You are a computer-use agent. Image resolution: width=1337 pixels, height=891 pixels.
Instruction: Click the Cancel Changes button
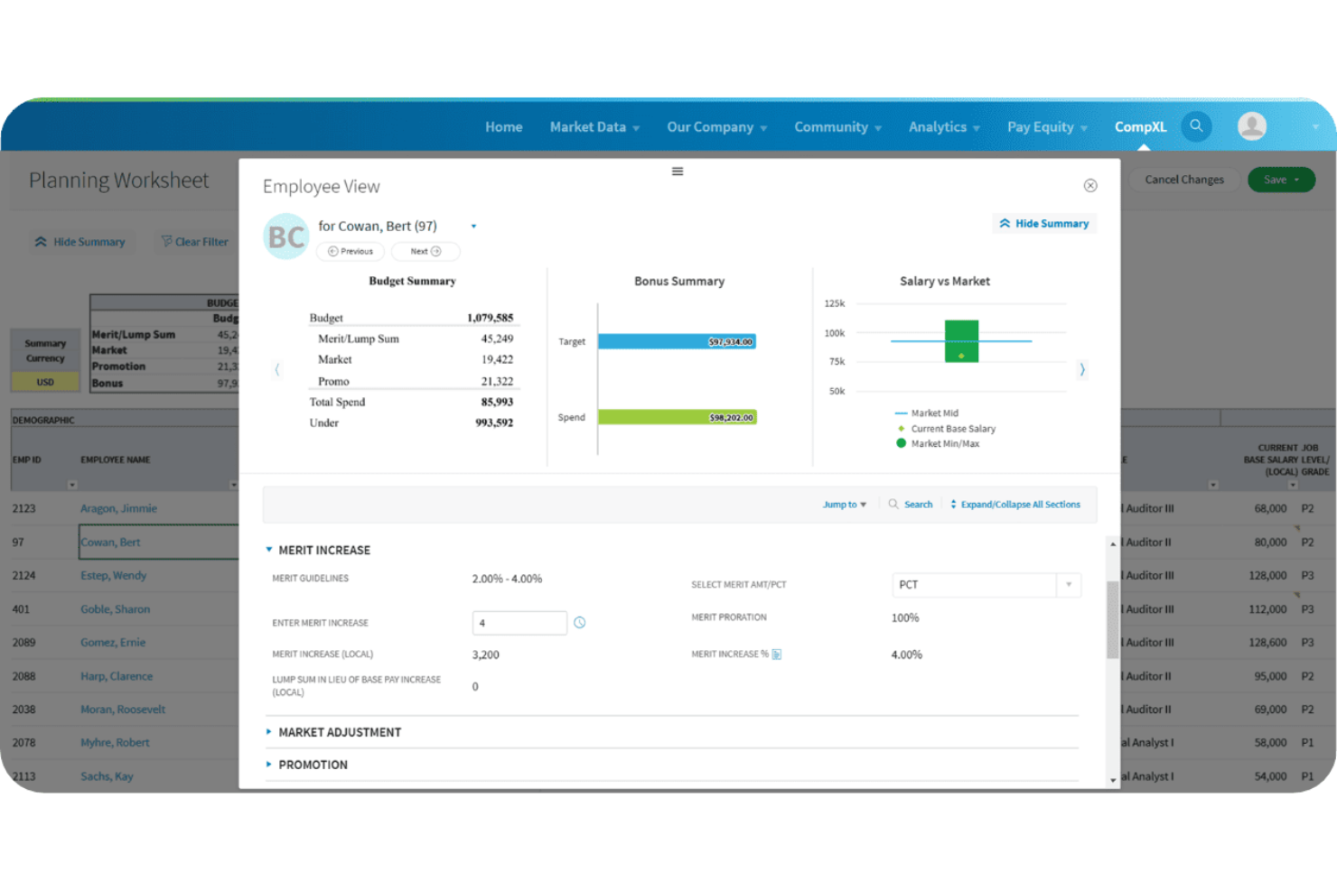1183,179
